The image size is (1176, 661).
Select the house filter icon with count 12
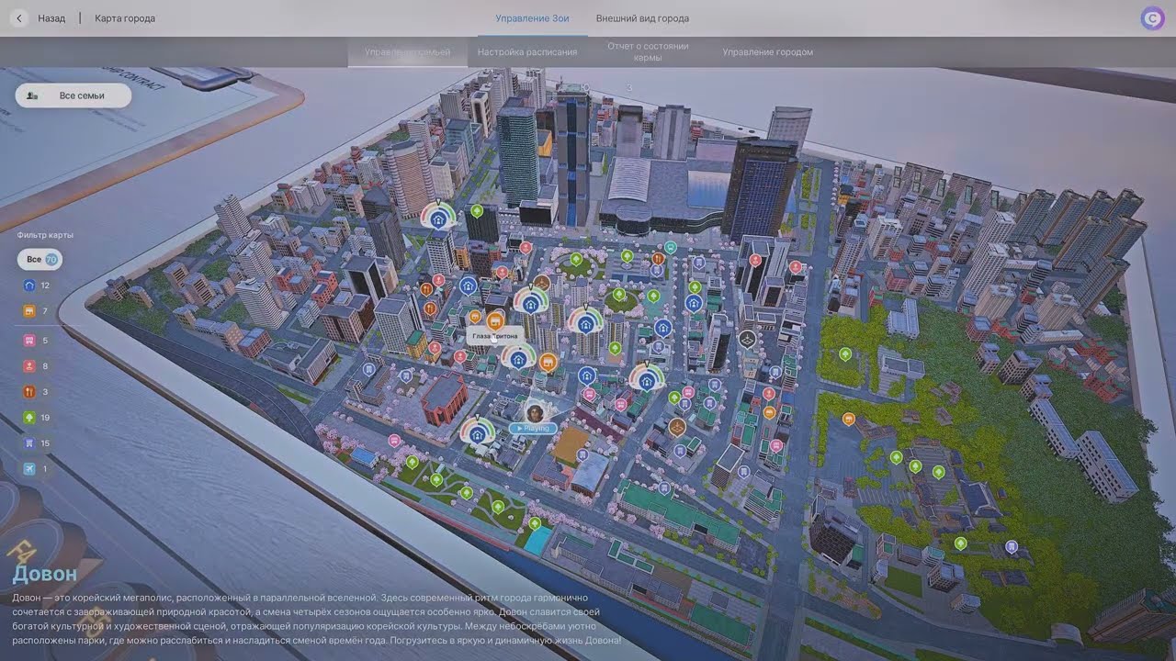click(29, 286)
